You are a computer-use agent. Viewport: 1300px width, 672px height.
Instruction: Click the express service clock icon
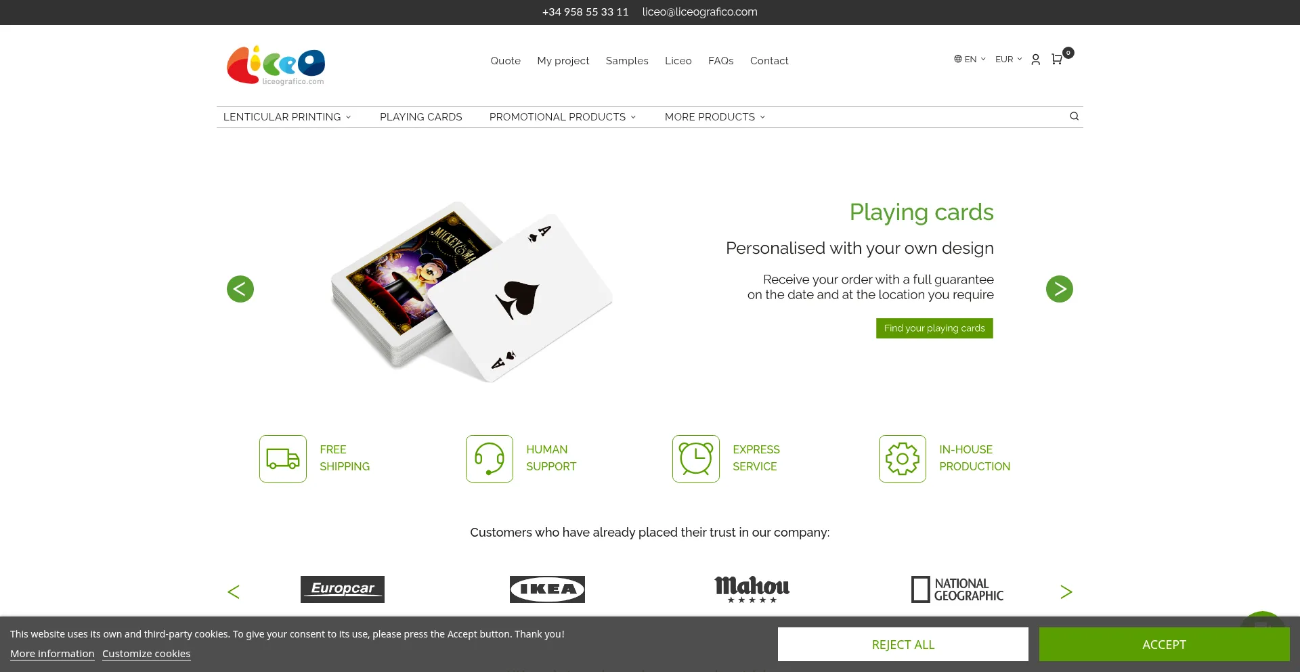coord(696,459)
